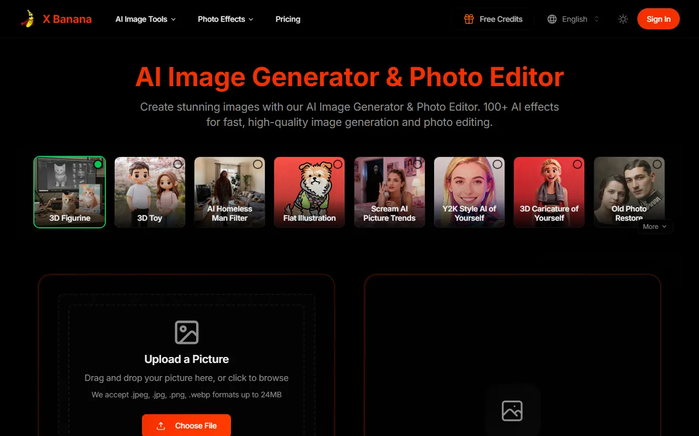Viewport: 699px width, 436px height.
Task: Select the radio circle on Old Photo Restore
Action: [657, 164]
